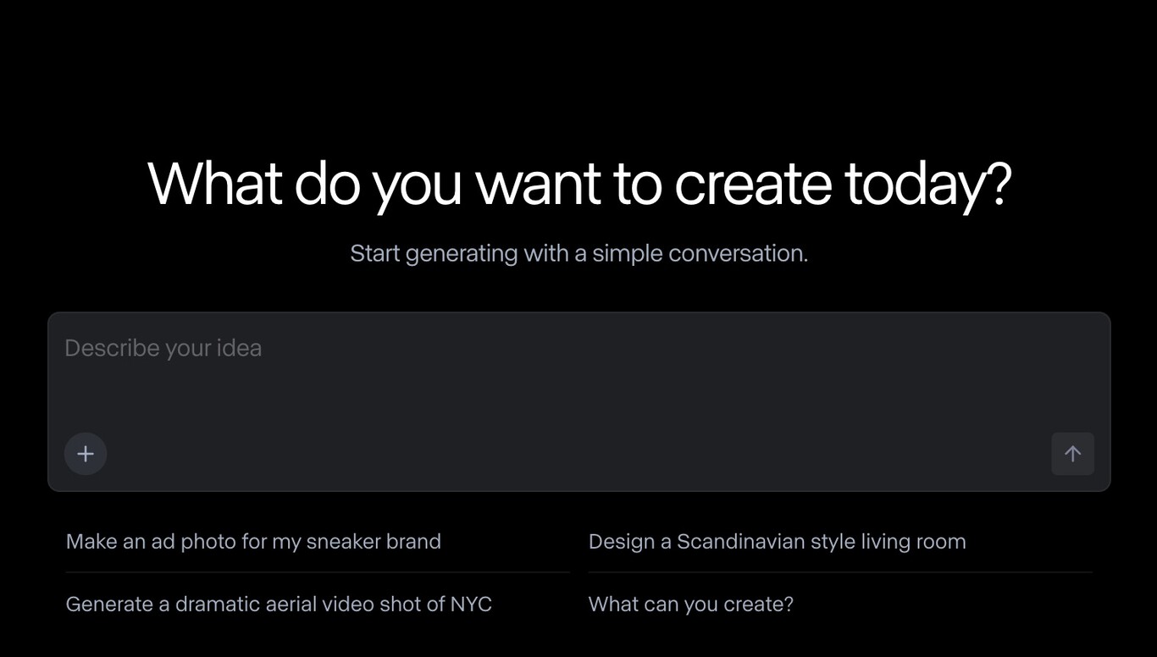The width and height of the screenshot is (1157, 657).
Task: Use the sneaker brand ad photo prompt
Action: coord(253,542)
